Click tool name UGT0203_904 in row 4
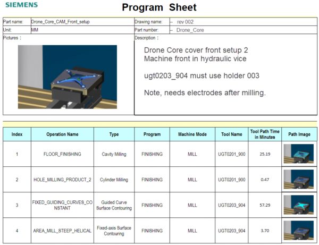 pos(231,231)
